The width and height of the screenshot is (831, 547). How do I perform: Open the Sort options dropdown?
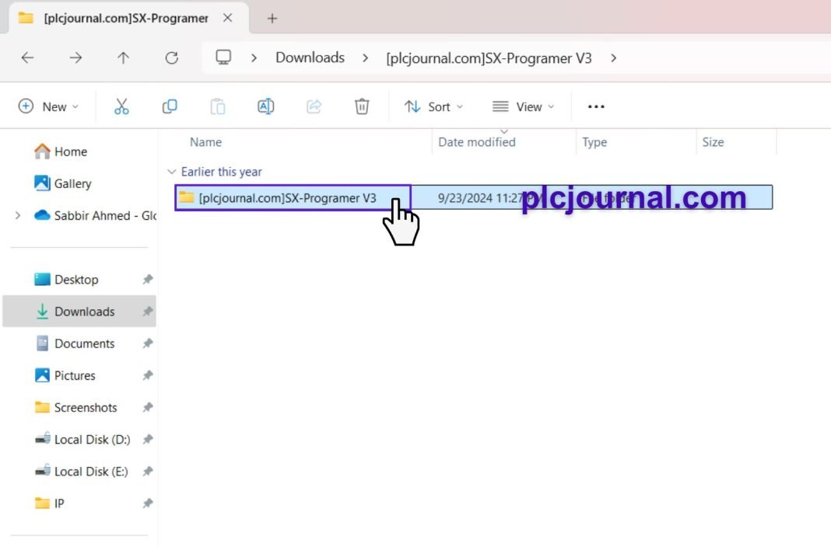[x=433, y=106]
